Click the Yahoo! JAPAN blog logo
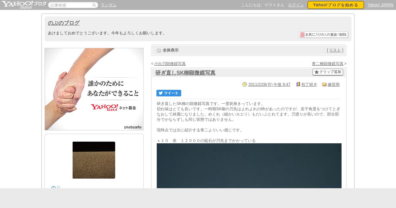The height and width of the screenshot is (208, 396). 24,5
